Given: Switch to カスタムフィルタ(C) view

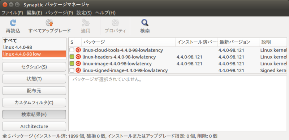Looking at the screenshot, I should point(34,102).
